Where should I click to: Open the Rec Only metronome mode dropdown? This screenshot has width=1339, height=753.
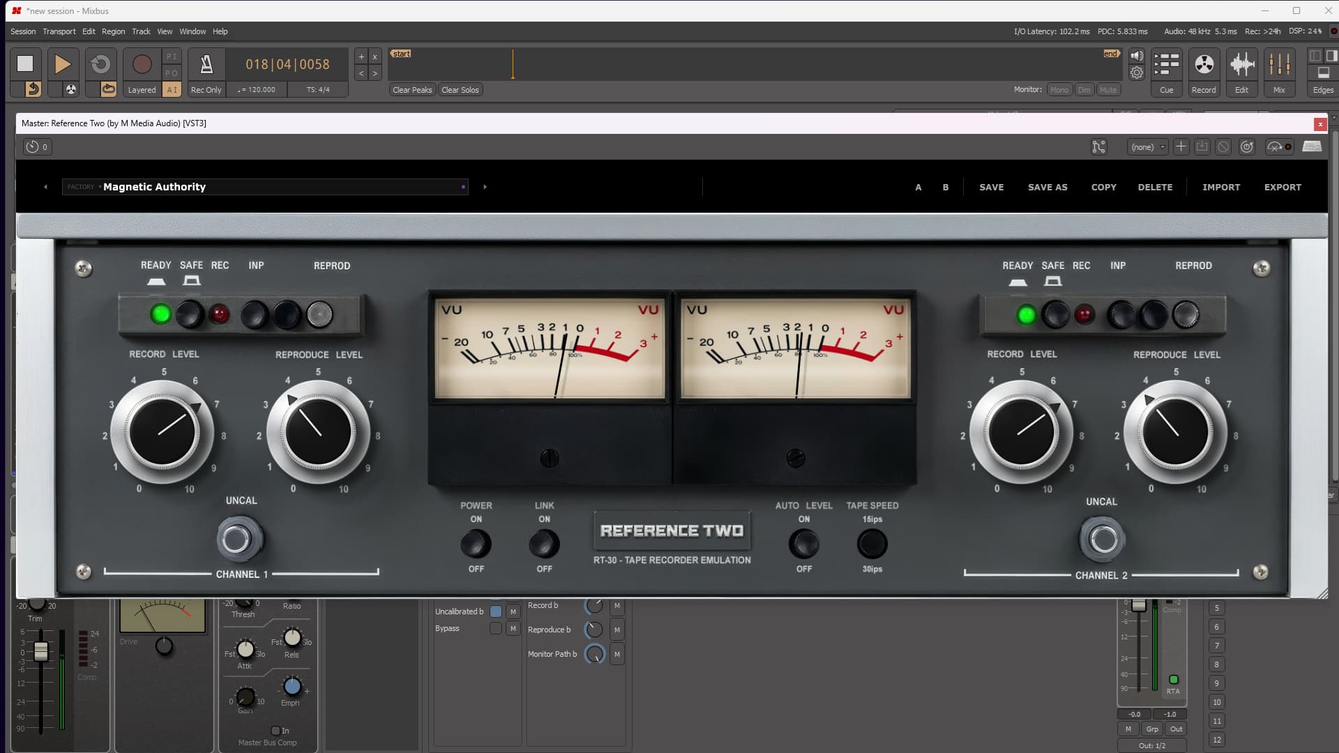pyautogui.click(x=206, y=90)
